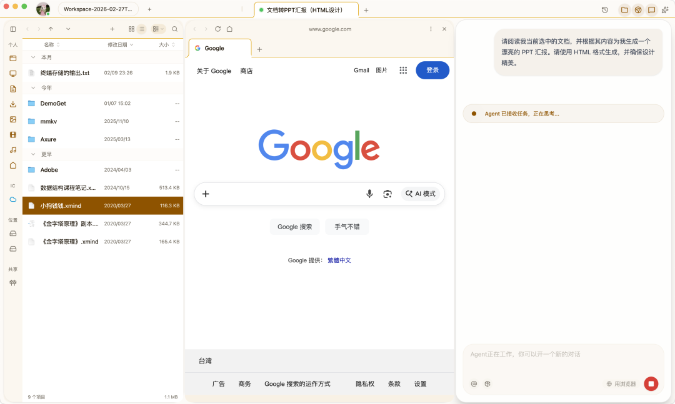This screenshot has width=675, height=404.
Task: Switch file view to list mode
Action: tap(142, 29)
